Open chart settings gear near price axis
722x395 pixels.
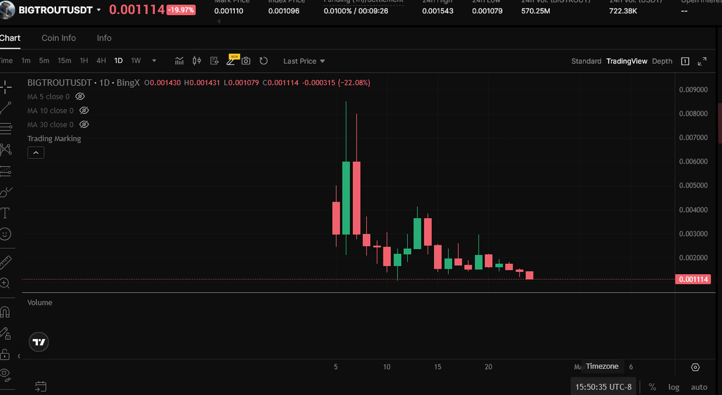click(696, 367)
